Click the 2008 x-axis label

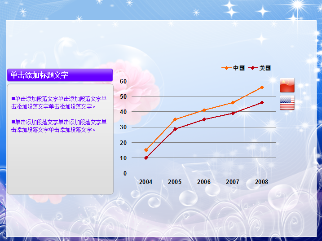pyautogui.click(x=261, y=182)
